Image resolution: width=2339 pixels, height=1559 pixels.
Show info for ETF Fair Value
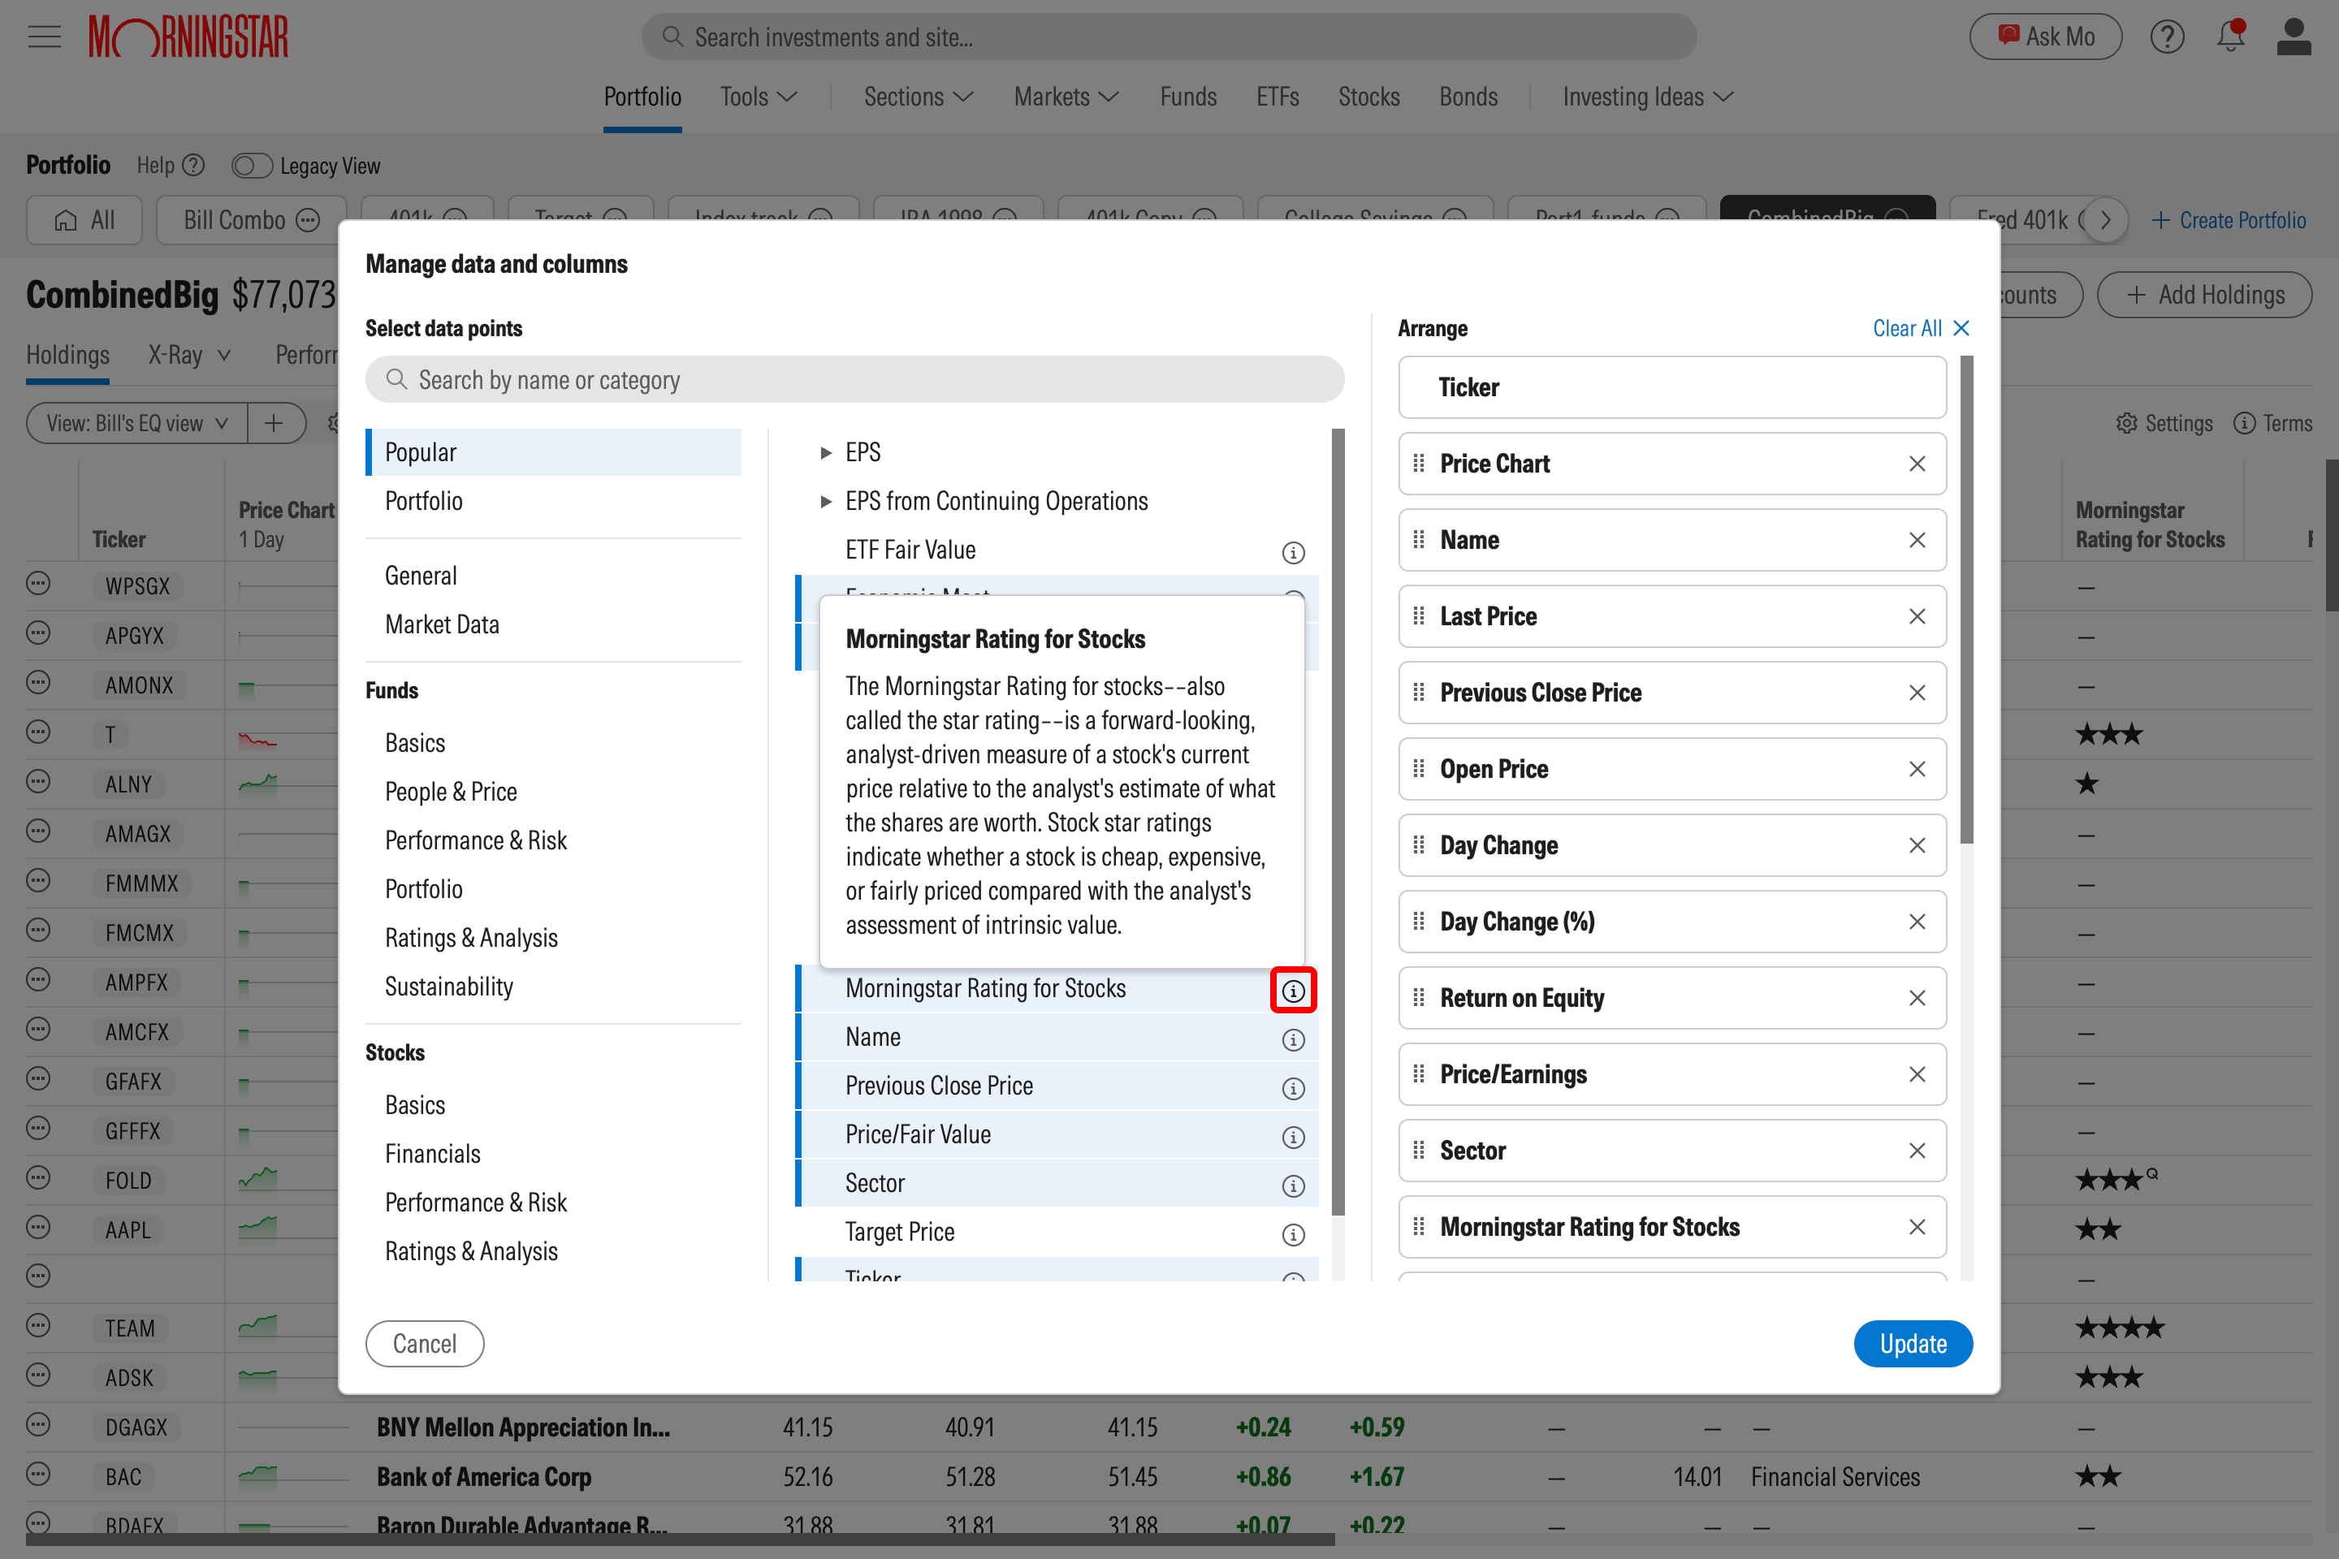tap(1293, 552)
